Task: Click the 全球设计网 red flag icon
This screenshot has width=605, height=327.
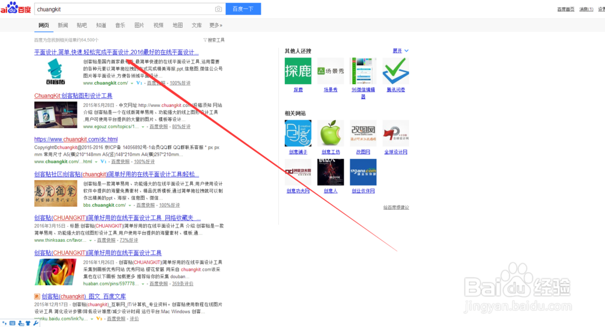Action: 396,133
